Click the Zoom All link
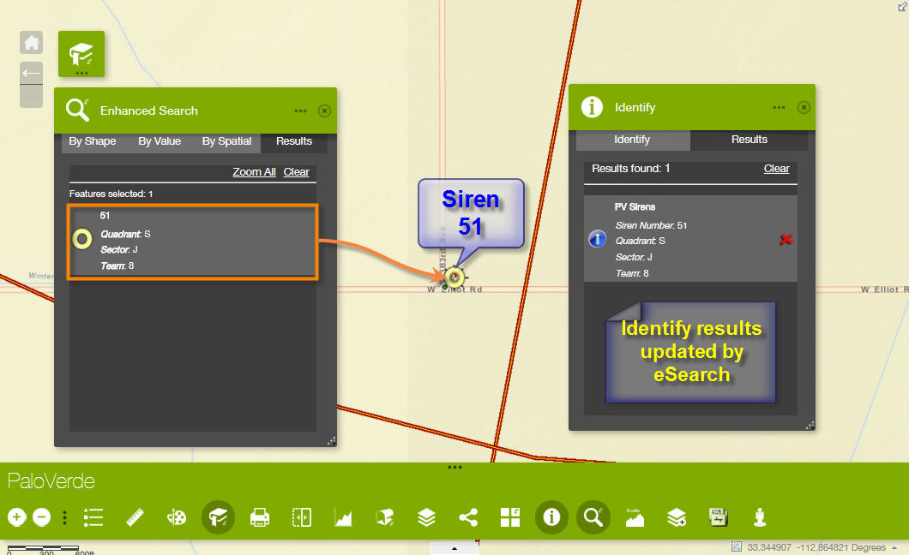Screen dimensions: 909x555 (x=254, y=172)
